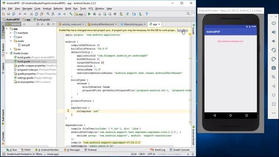Tap the emulator phone's home circle button
This screenshot has height=157, width=279.
click(x=231, y=116)
